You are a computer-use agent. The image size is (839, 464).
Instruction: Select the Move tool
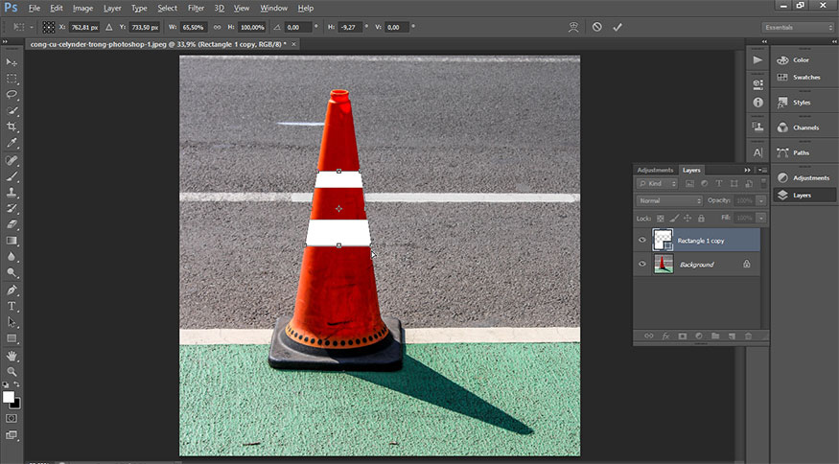point(12,62)
